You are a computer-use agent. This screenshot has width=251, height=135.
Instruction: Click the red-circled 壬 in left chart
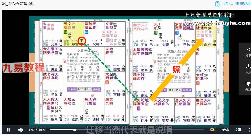pos(82,41)
